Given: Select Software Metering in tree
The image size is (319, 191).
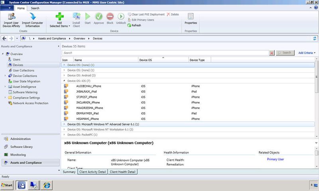Looking at the screenshot, I should coord(25,92).
